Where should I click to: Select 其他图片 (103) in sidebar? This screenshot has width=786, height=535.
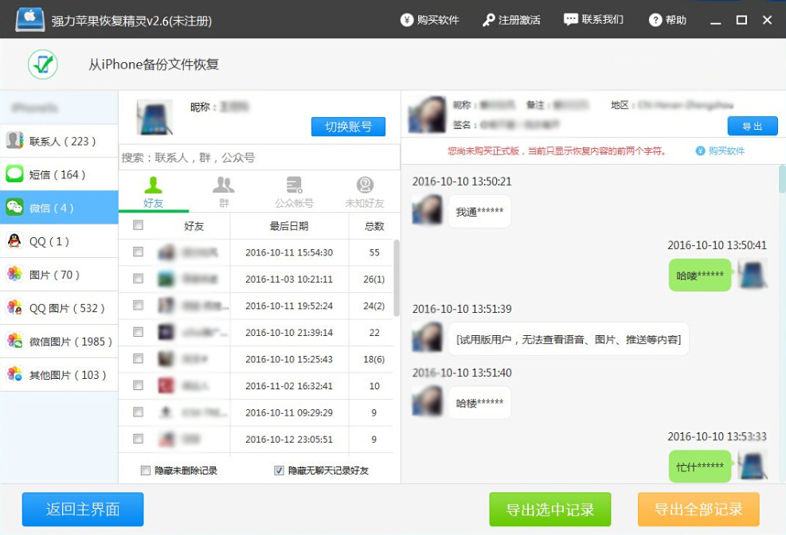(59, 374)
